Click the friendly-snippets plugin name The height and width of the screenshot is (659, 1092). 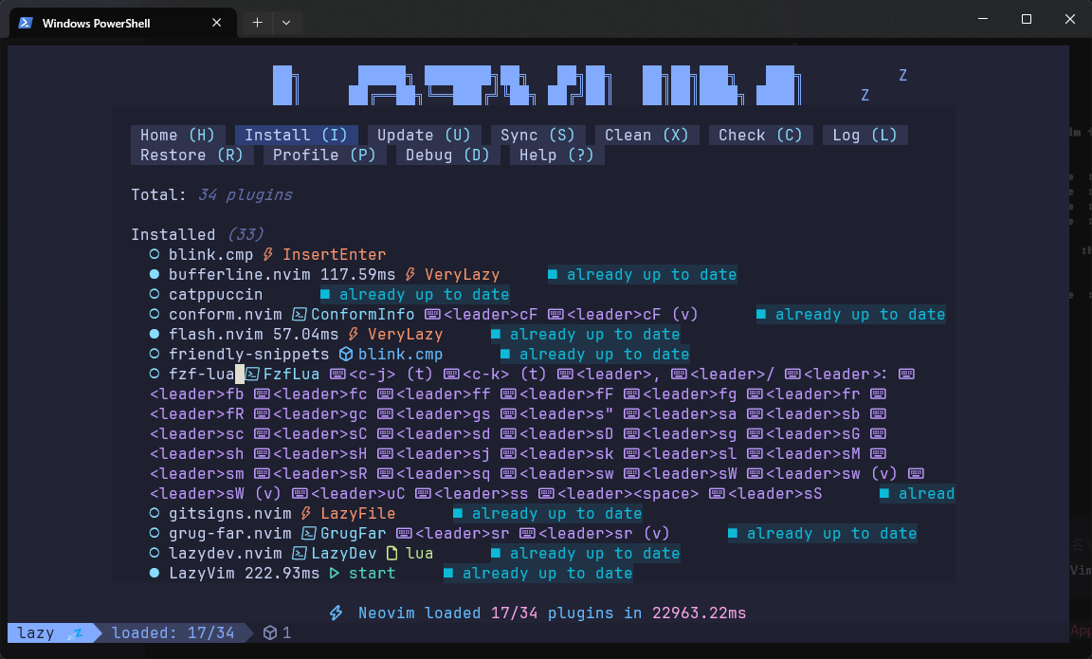tap(248, 355)
